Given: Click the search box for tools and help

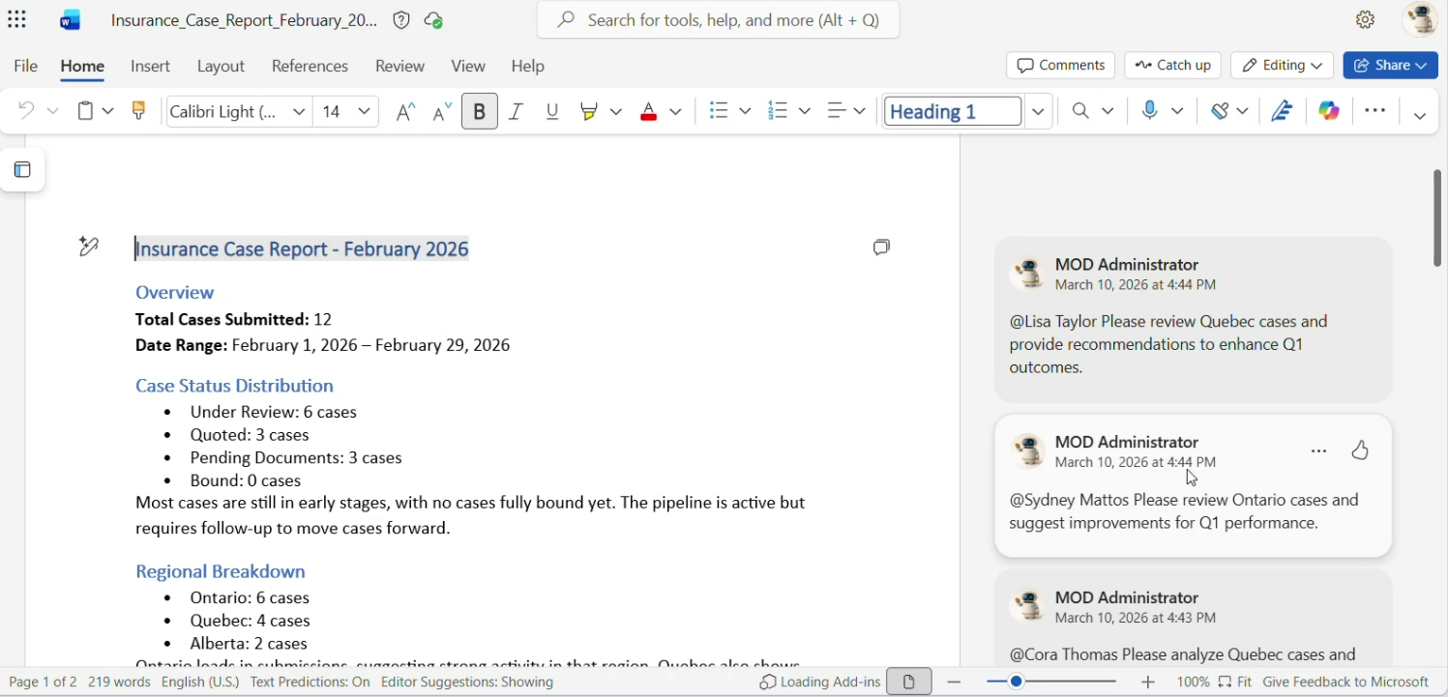Looking at the screenshot, I should (719, 20).
